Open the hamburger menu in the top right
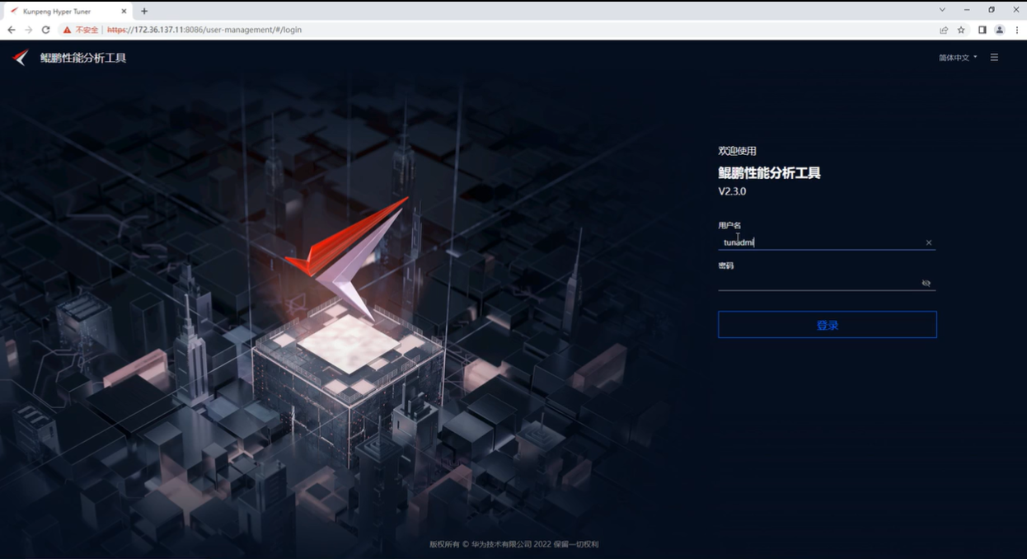The image size is (1027, 559). tap(995, 58)
